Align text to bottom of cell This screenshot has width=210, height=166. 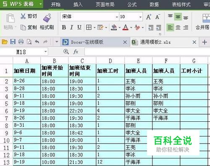[186, 17]
